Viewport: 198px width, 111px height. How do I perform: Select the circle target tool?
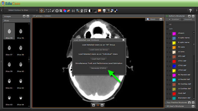coord(57,11)
